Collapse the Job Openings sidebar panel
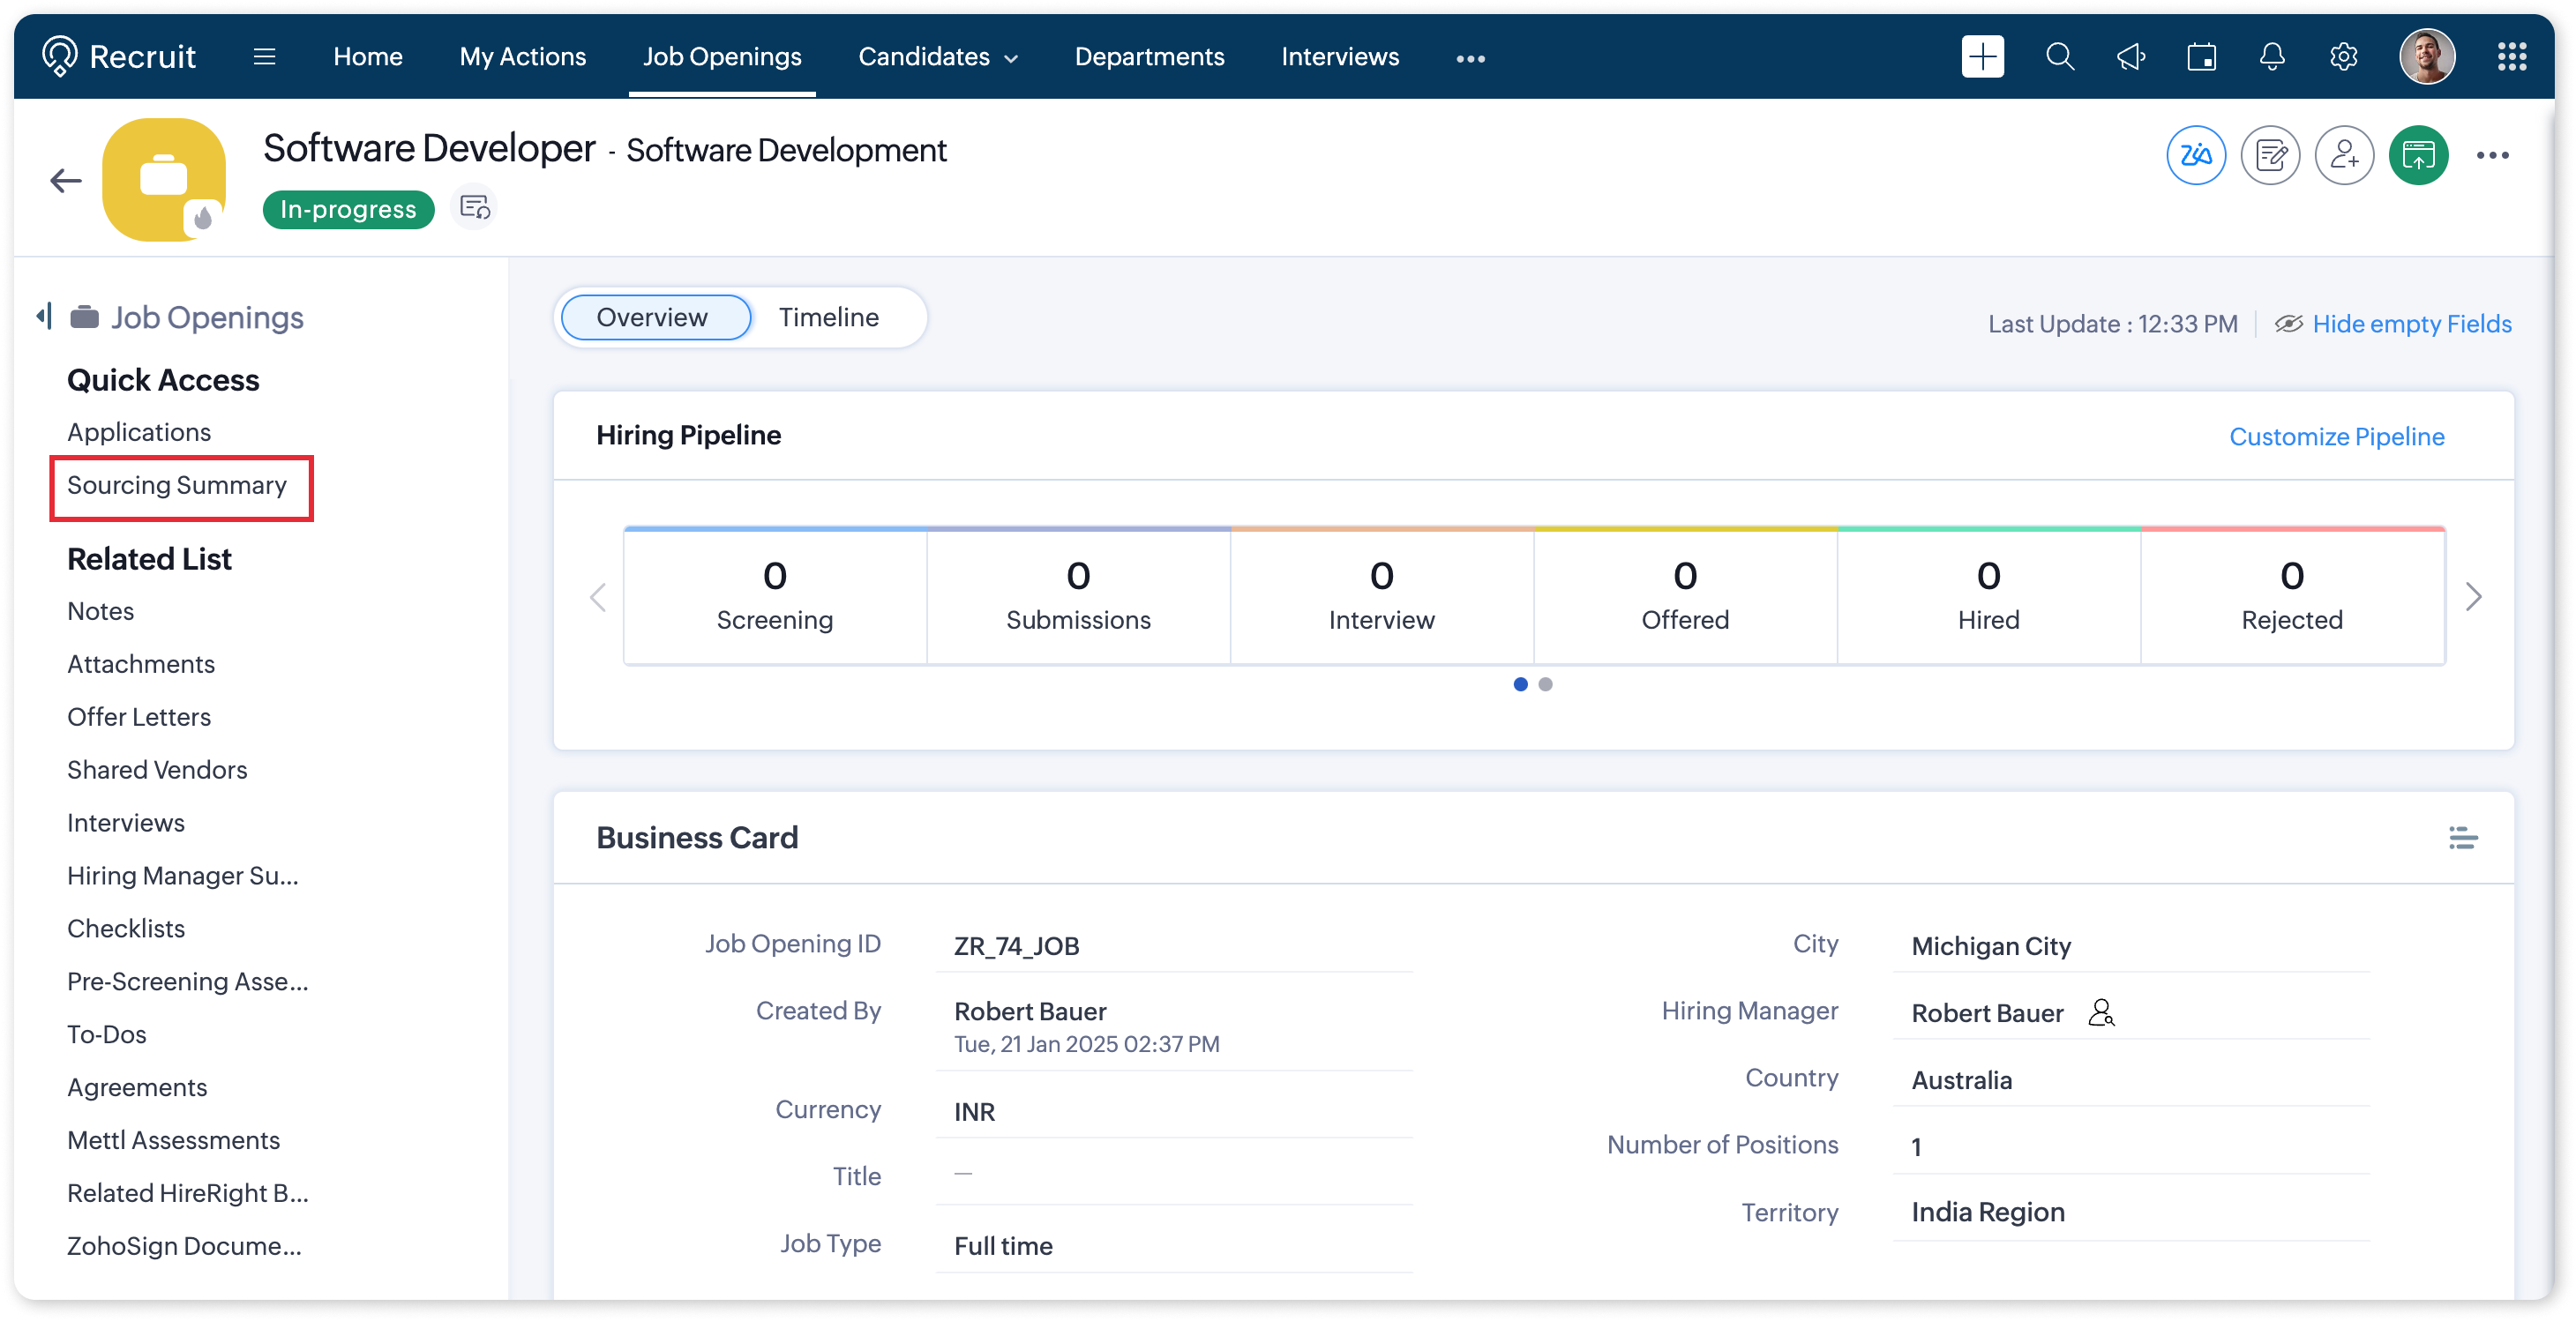The height and width of the screenshot is (1321, 2576). (44, 317)
